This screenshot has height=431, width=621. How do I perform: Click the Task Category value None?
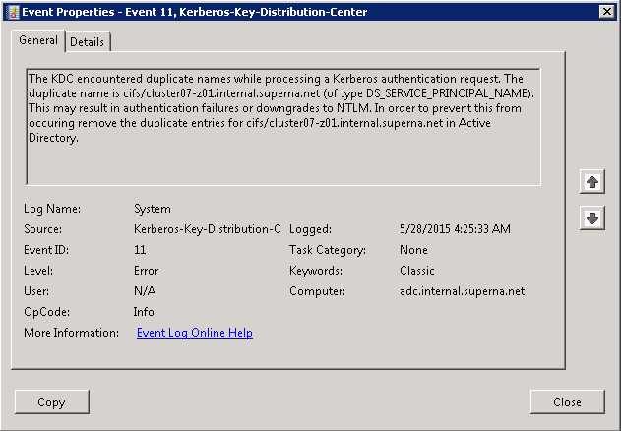click(413, 250)
